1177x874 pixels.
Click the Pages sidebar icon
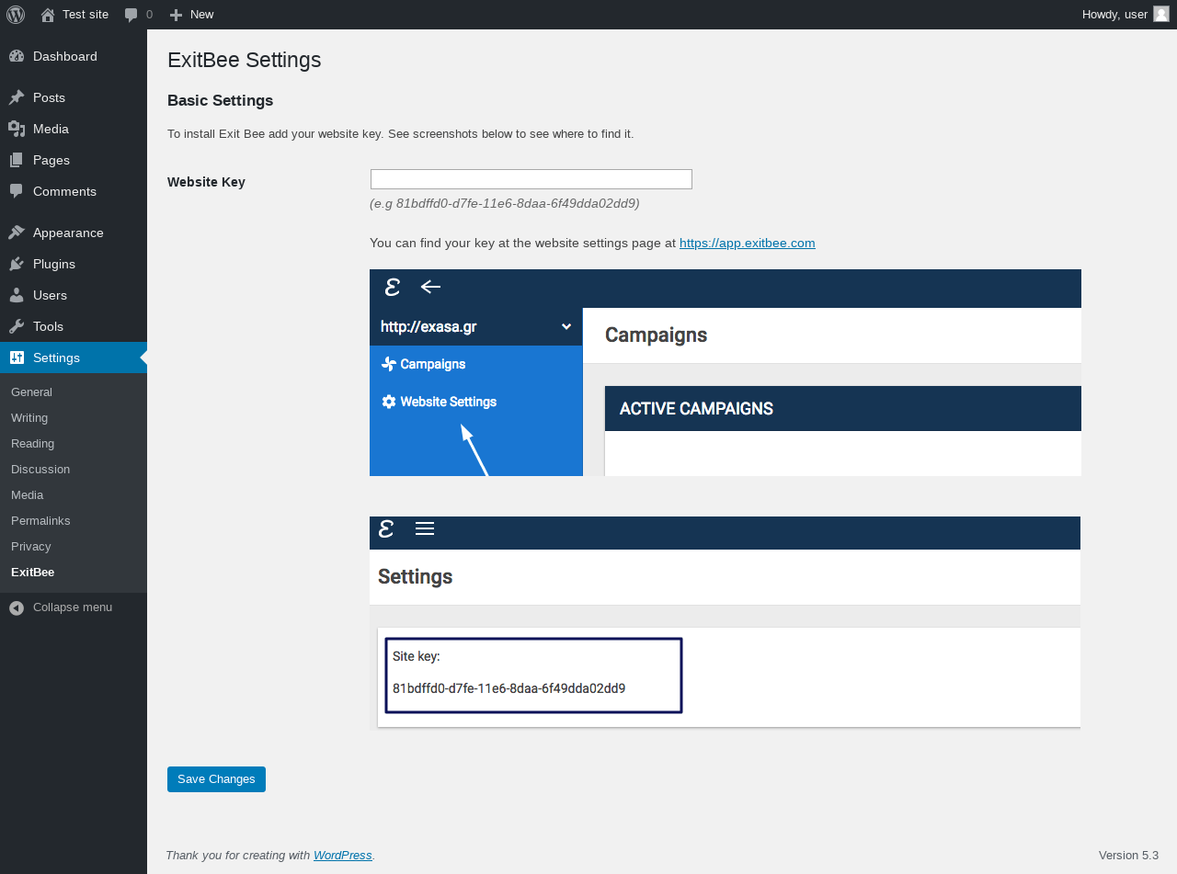pos(17,160)
